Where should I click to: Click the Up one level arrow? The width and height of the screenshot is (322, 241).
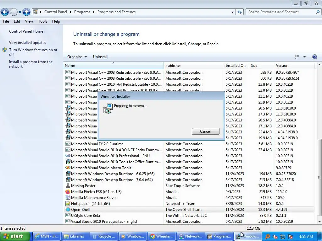tap(26, 12)
